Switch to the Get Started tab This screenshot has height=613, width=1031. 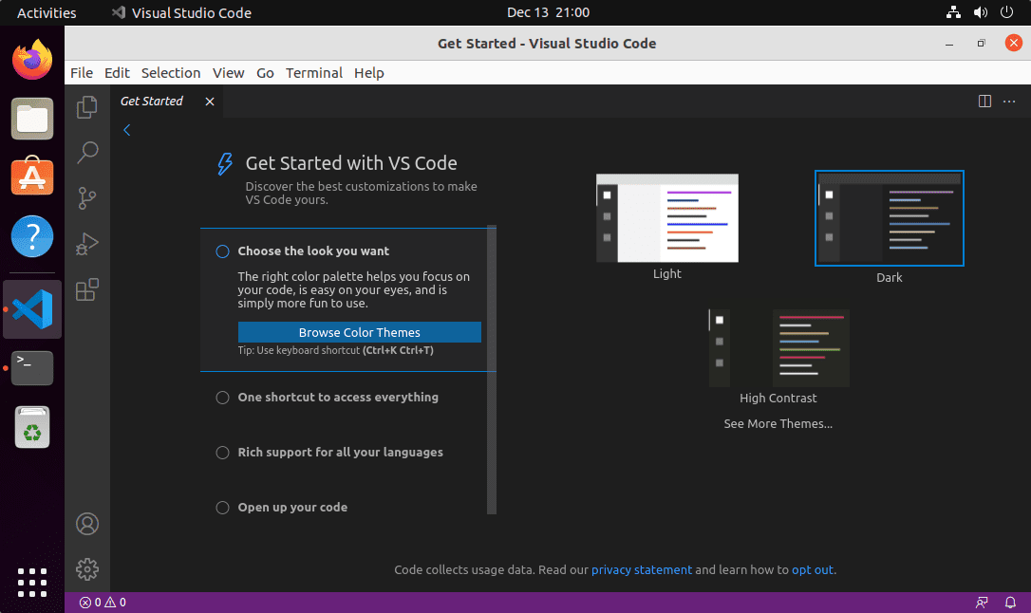[152, 101]
